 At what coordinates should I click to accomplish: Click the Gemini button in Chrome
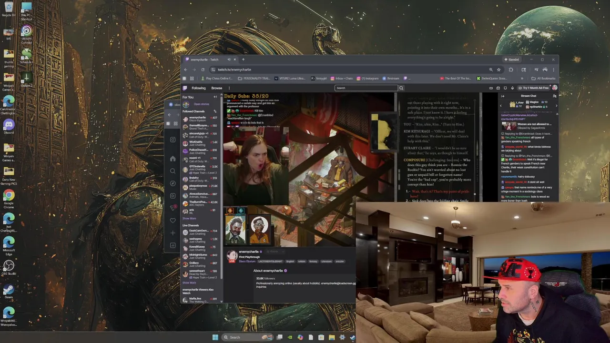coord(512,60)
